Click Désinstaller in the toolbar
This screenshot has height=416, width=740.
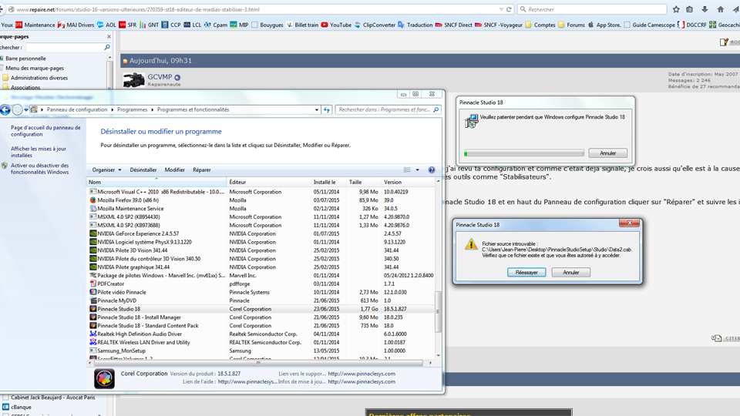click(143, 169)
